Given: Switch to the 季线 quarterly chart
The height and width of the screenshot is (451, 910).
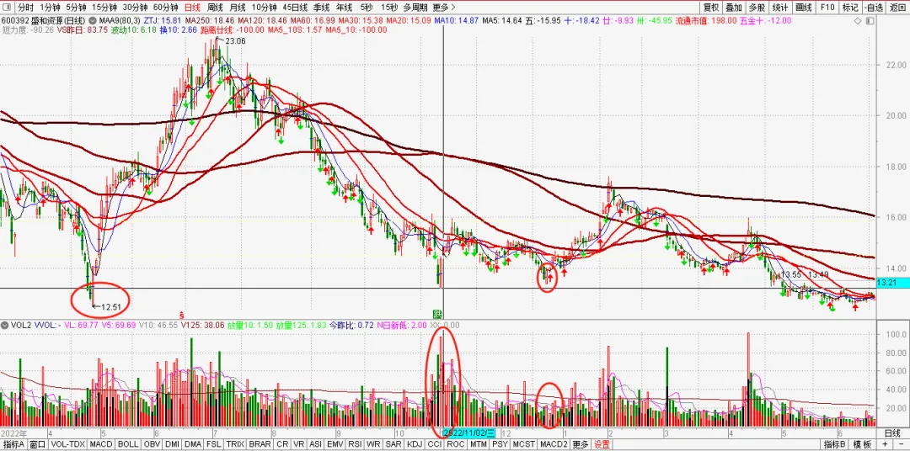Looking at the screenshot, I should pyautogui.click(x=322, y=8).
